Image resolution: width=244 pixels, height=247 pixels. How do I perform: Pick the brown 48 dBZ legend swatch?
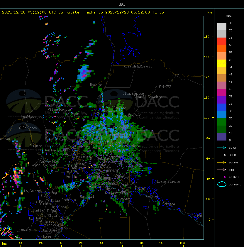(x=222, y=78)
